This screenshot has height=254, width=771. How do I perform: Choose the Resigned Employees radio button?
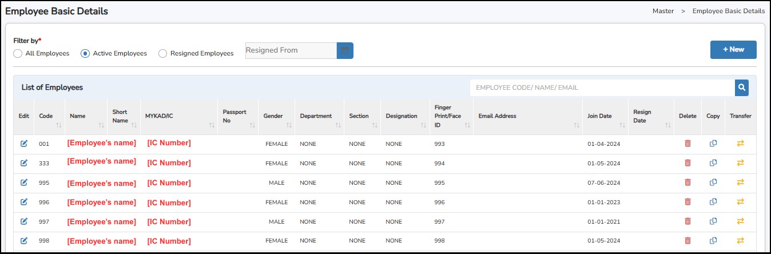(163, 53)
